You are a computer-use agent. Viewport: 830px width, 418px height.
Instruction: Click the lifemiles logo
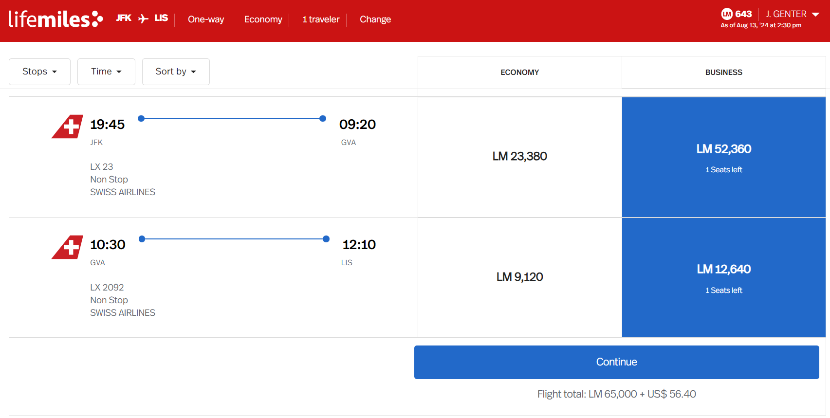55,19
